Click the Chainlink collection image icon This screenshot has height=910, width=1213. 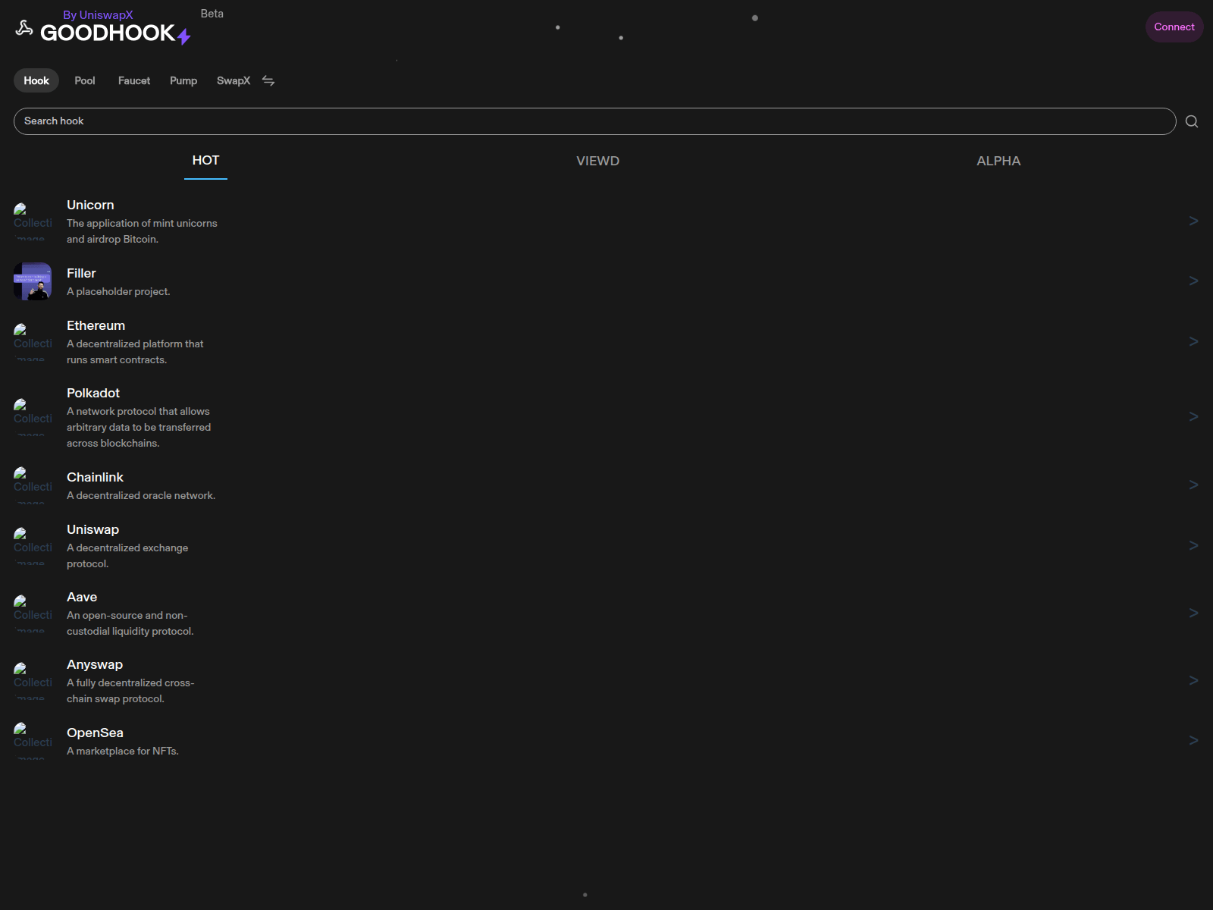coord(32,485)
